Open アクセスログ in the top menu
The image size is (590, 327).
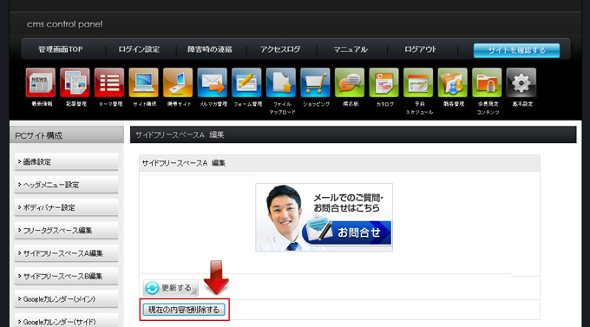[x=280, y=49]
